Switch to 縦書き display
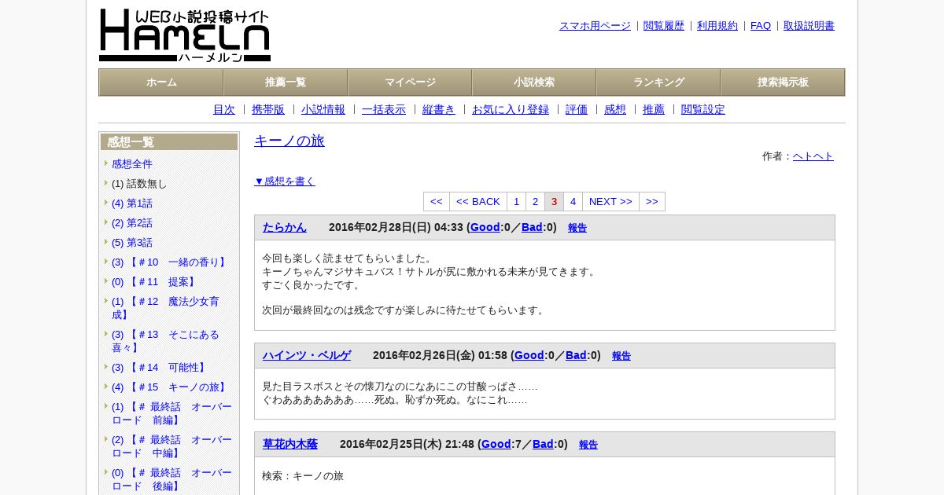 point(439,109)
